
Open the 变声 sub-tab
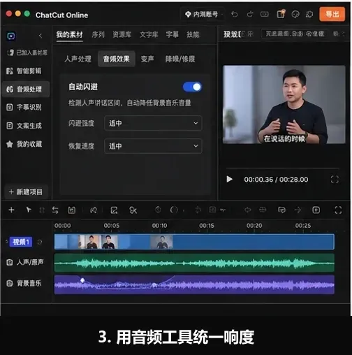click(147, 59)
